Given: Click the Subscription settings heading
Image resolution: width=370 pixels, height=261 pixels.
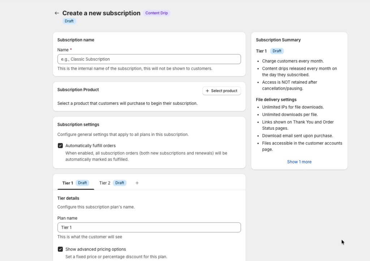Looking at the screenshot, I should (x=78, y=124).
